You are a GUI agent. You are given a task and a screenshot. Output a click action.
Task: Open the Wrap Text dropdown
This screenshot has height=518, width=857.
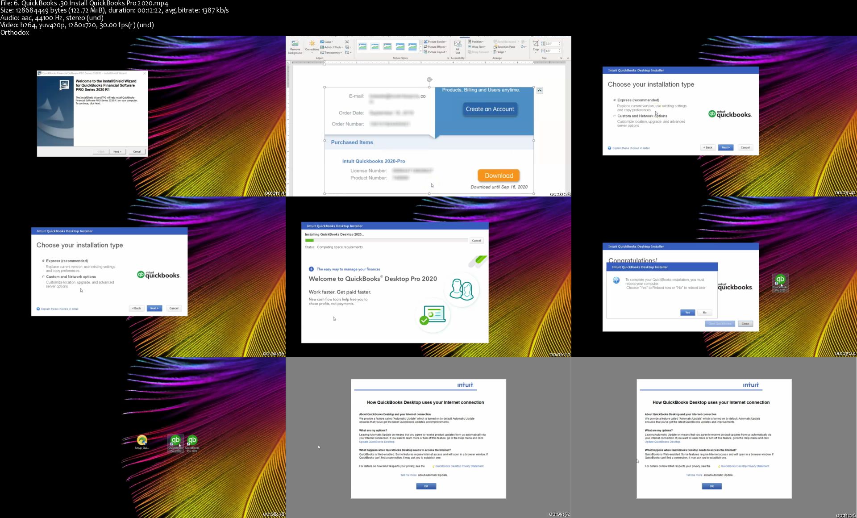477,46
